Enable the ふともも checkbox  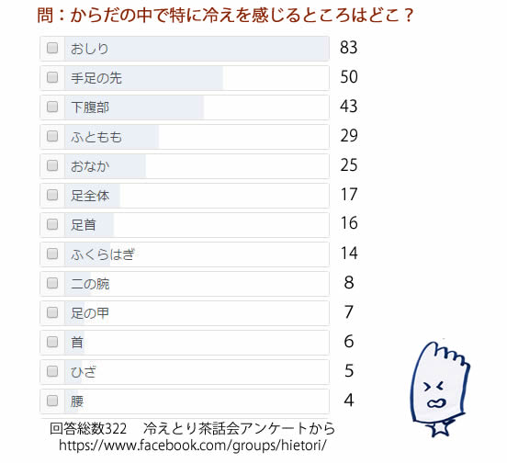tap(52, 136)
